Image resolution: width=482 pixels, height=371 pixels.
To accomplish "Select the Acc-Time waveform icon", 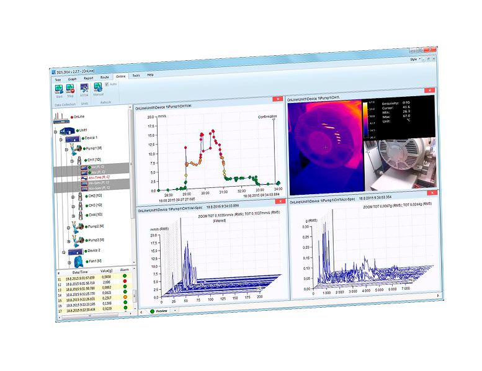I will pos(84,178).
